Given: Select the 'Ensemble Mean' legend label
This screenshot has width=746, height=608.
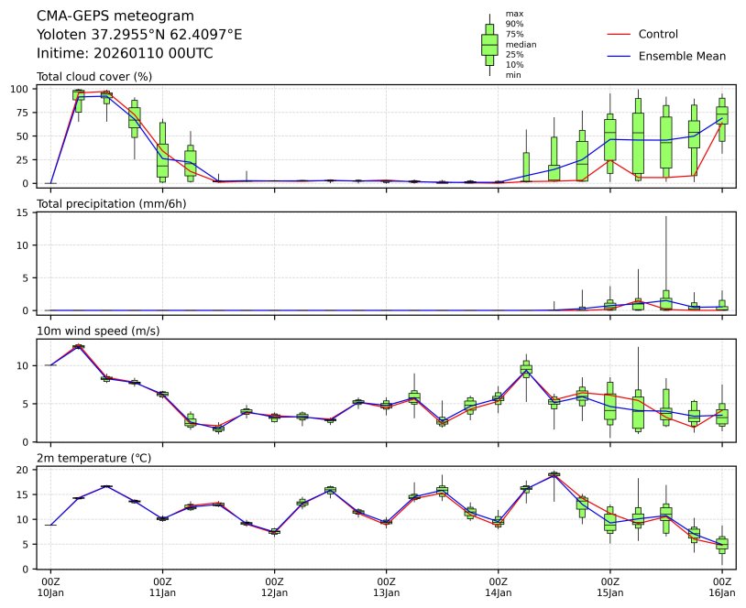Looking at the screenshot, I should (x=682, y=56).
